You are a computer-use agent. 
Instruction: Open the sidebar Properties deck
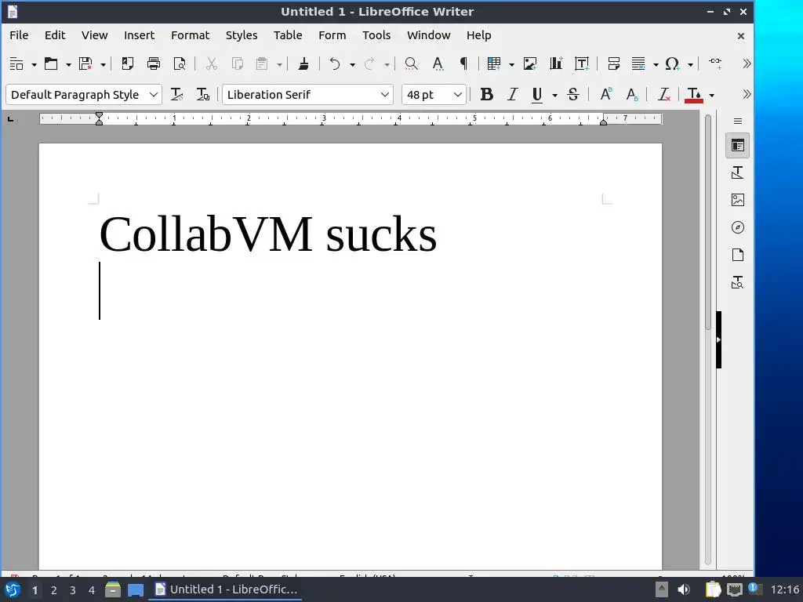click(x=737, y=146)
